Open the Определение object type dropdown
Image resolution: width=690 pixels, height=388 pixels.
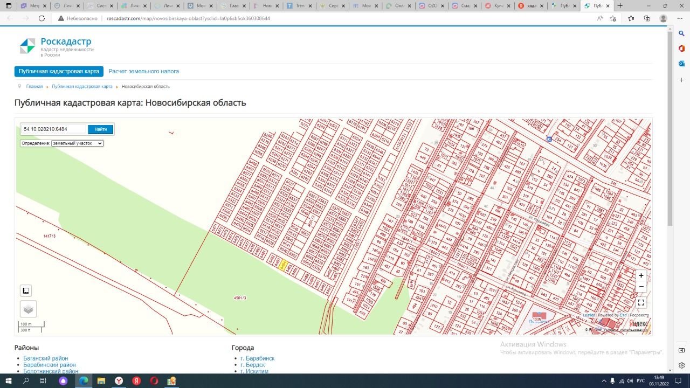coord(77,143)
